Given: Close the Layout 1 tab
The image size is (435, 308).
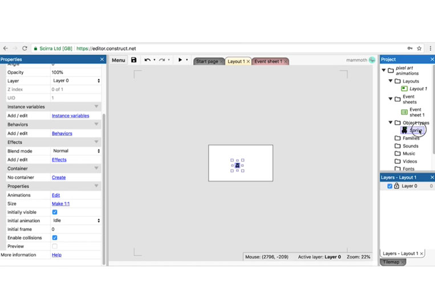Looking at the screenshot, I should coord(249,61).
